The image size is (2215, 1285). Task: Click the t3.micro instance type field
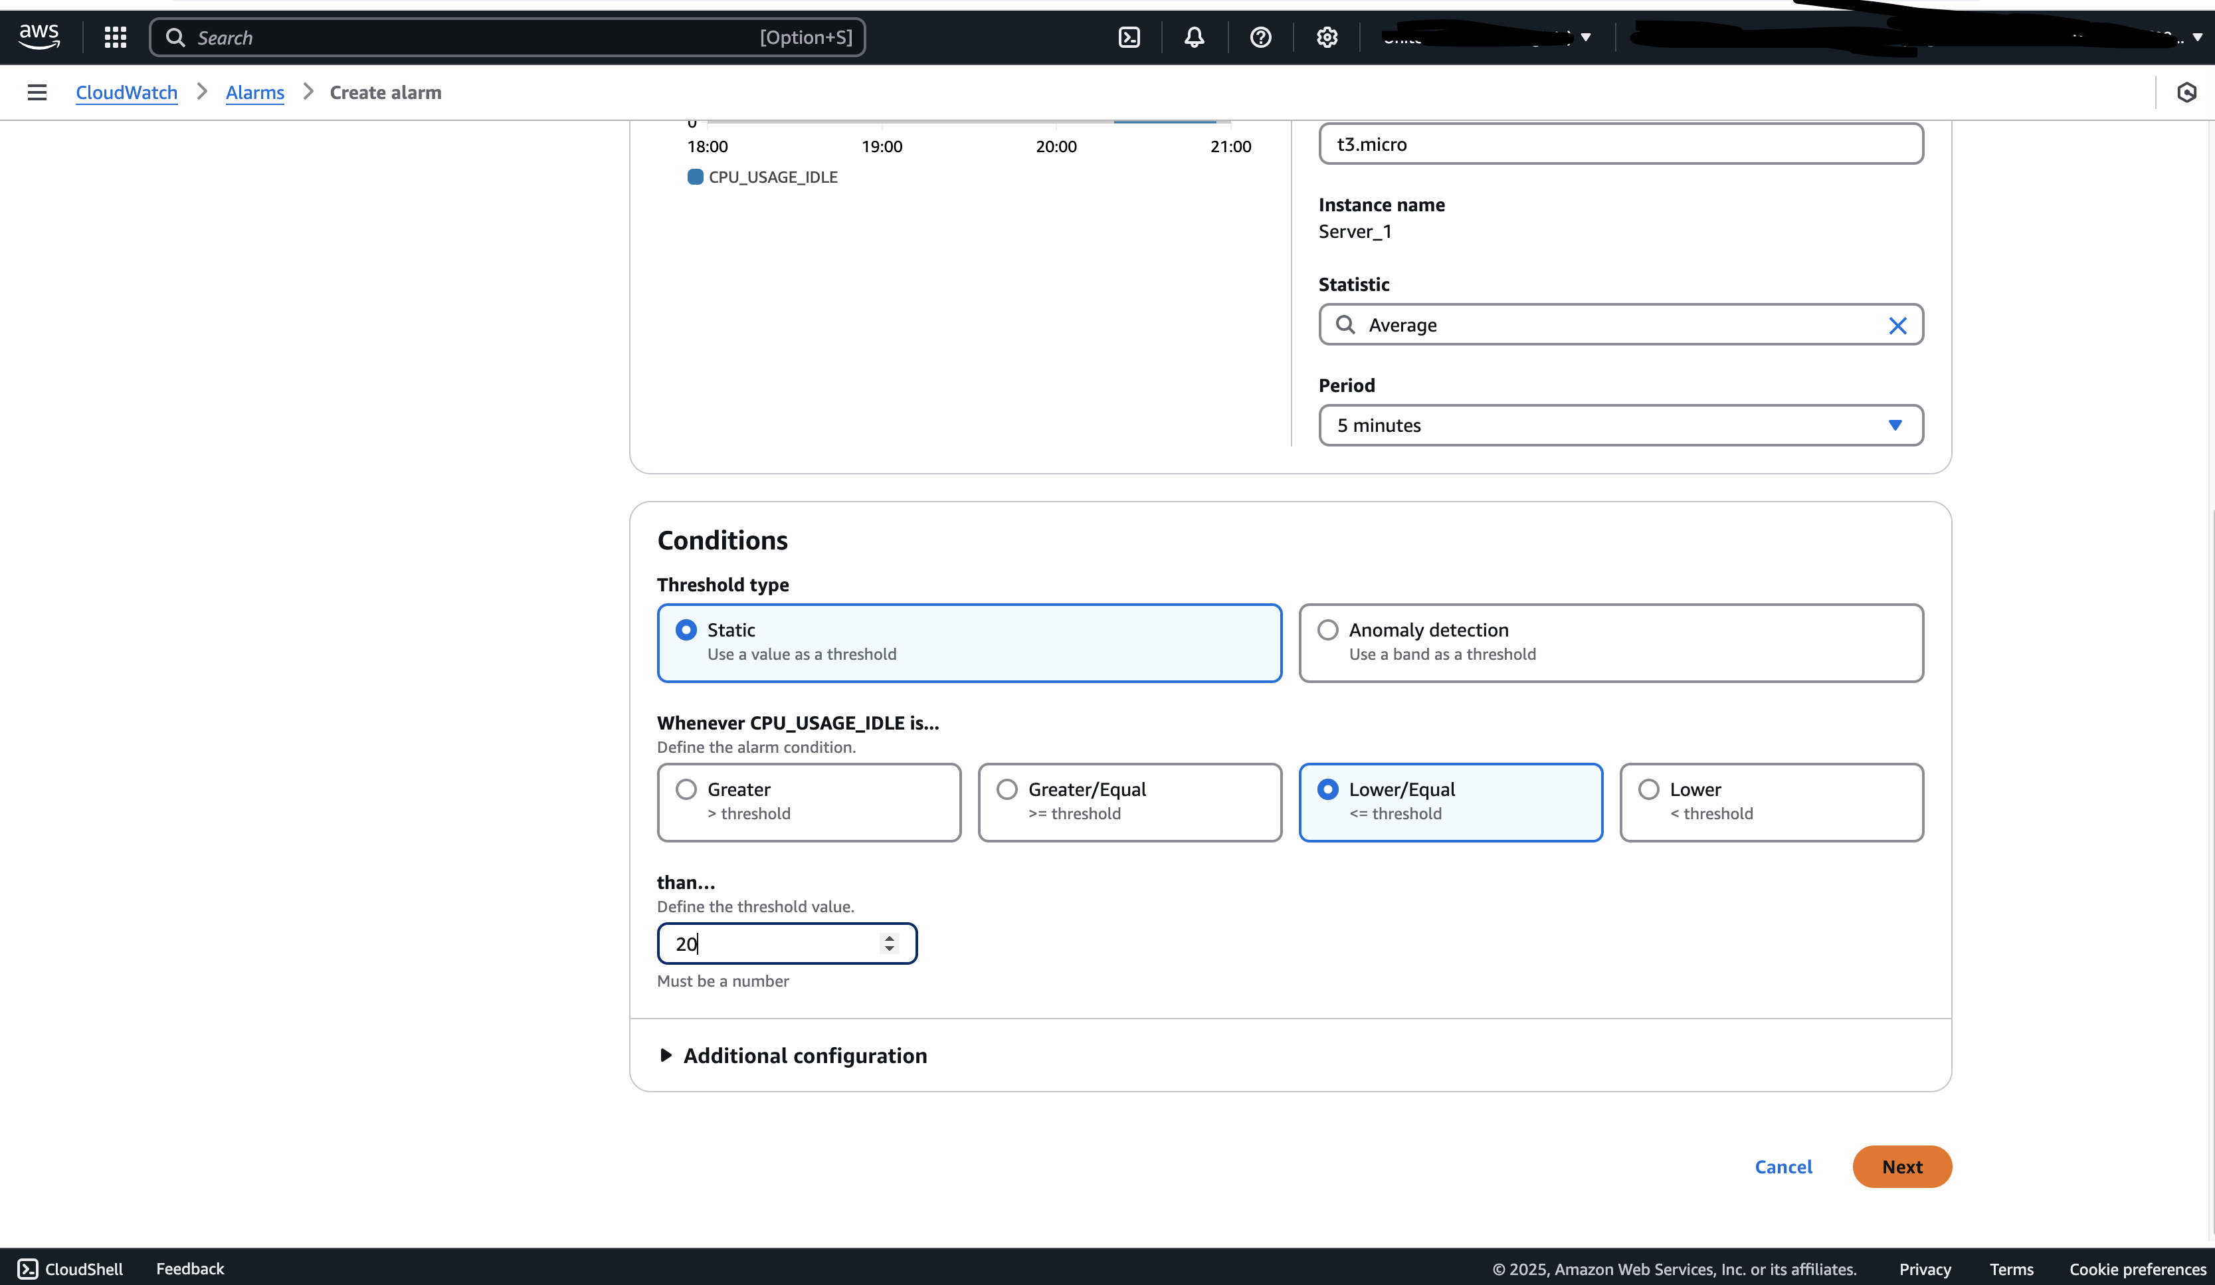click(x=1621, y=144)
